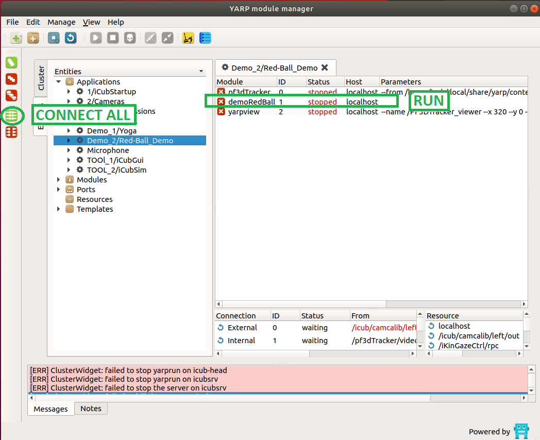Expand the Demo_1/Yoga application
Screen dimensions: 540x440
69,131
